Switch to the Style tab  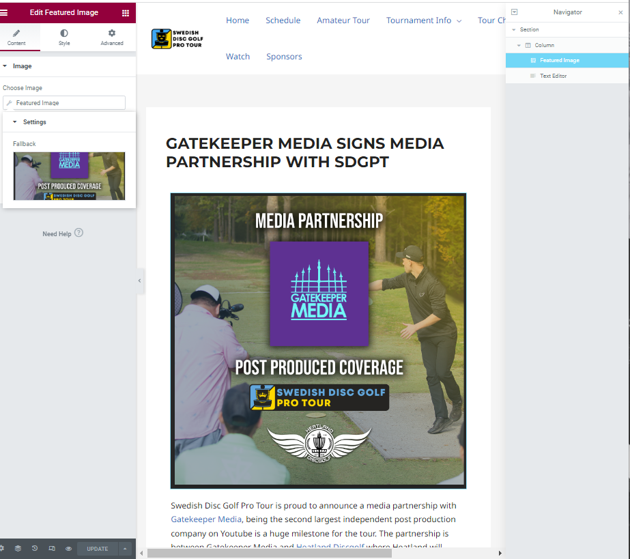click(x=64, y=38)
